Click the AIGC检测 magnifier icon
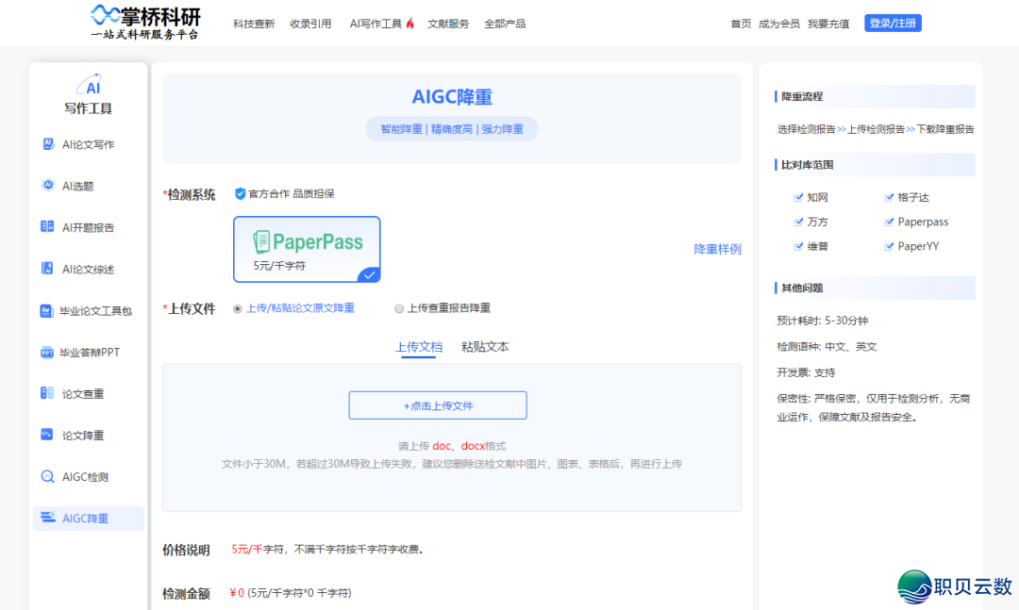The image size is (1019, 610). pos(47,477)
